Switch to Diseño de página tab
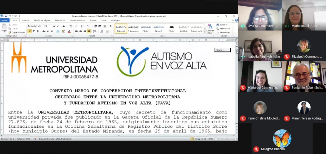The height and width of the screenshot is (154, 326). [x=42, y=20]
